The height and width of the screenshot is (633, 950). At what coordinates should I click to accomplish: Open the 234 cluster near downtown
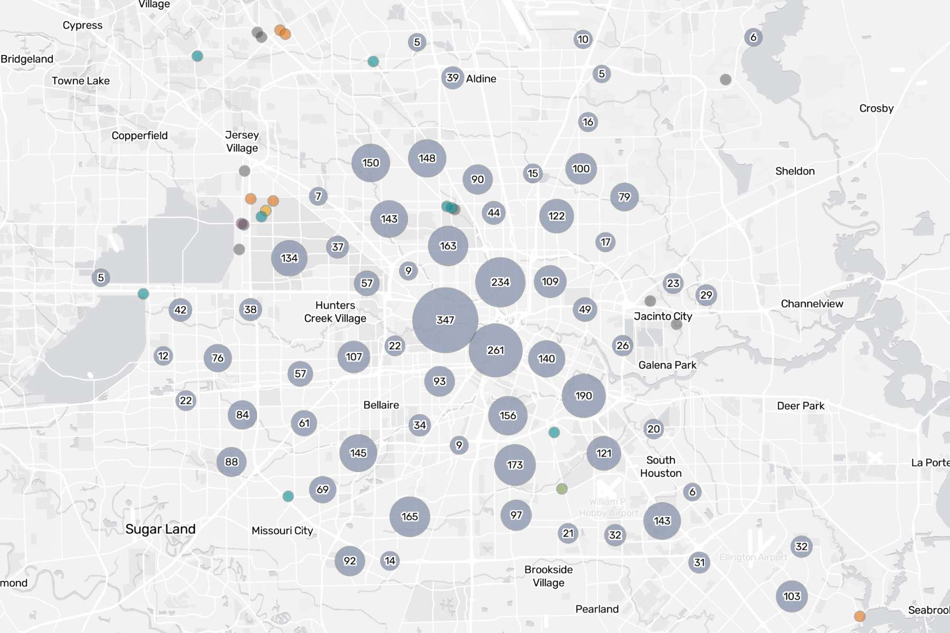499,283
